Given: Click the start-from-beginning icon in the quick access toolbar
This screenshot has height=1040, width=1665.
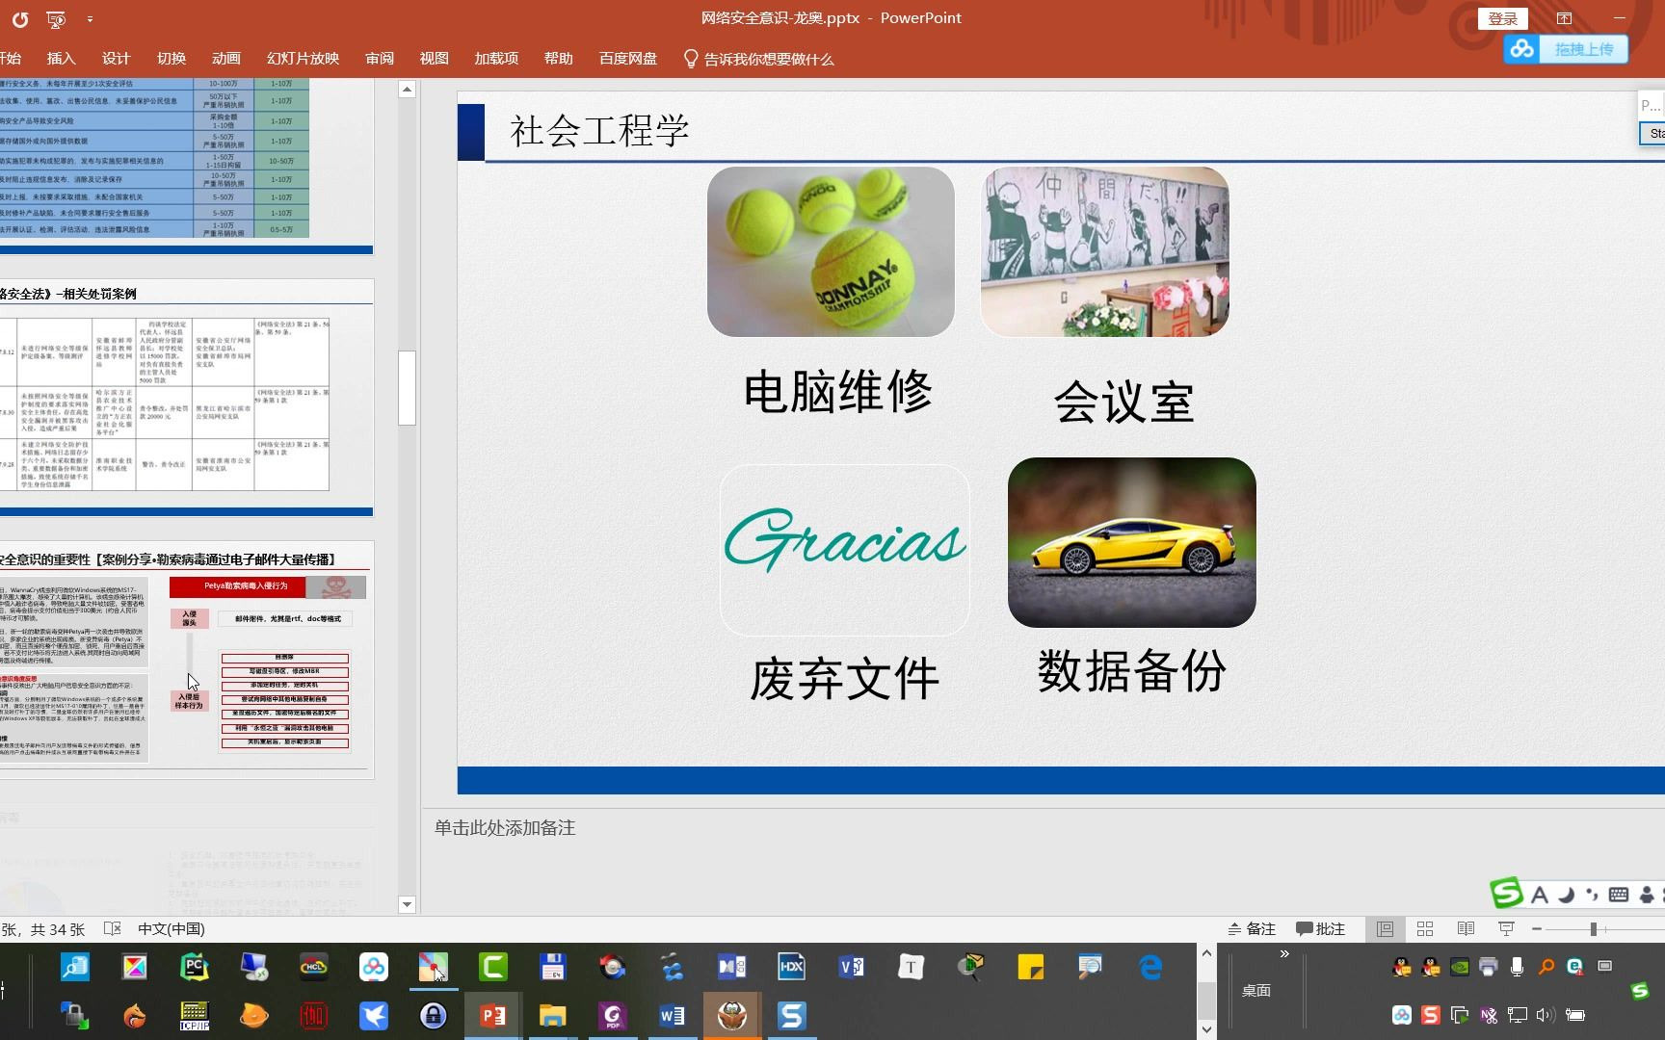Looking at the screenshot, I should (x=56, y=18).
